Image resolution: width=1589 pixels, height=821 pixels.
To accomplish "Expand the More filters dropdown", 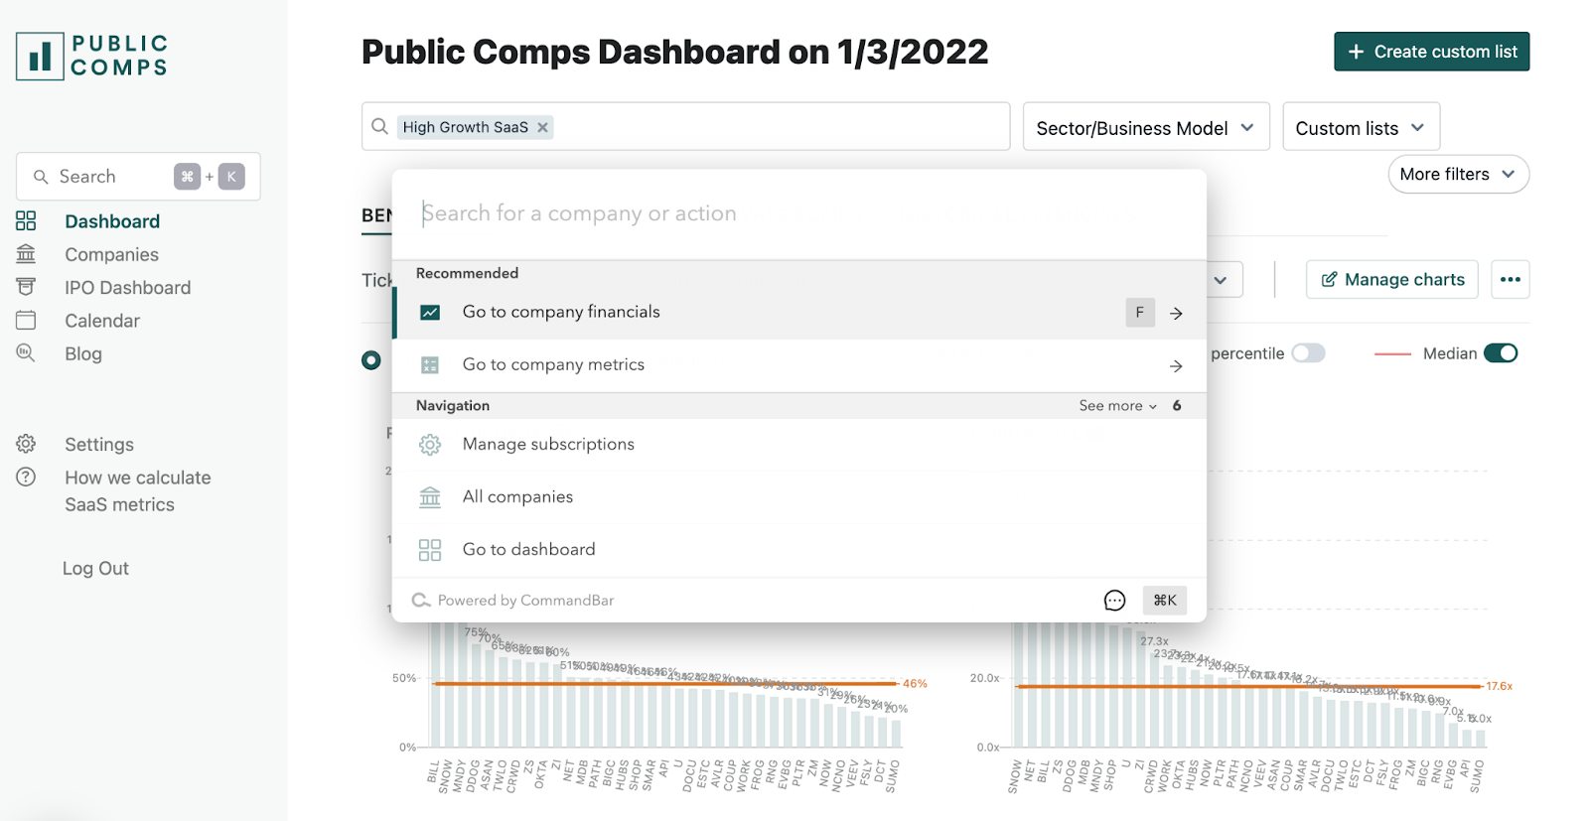I will (x=1458, y=175).
